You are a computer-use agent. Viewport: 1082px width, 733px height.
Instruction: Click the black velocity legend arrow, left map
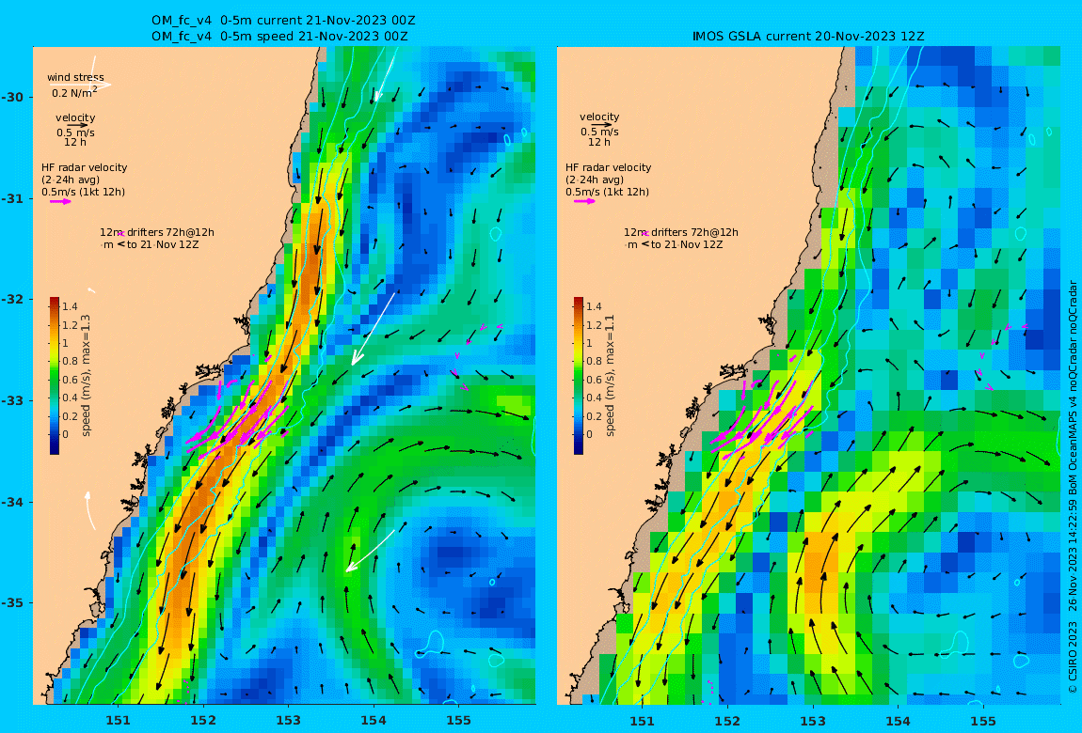(x=77, y=125)
